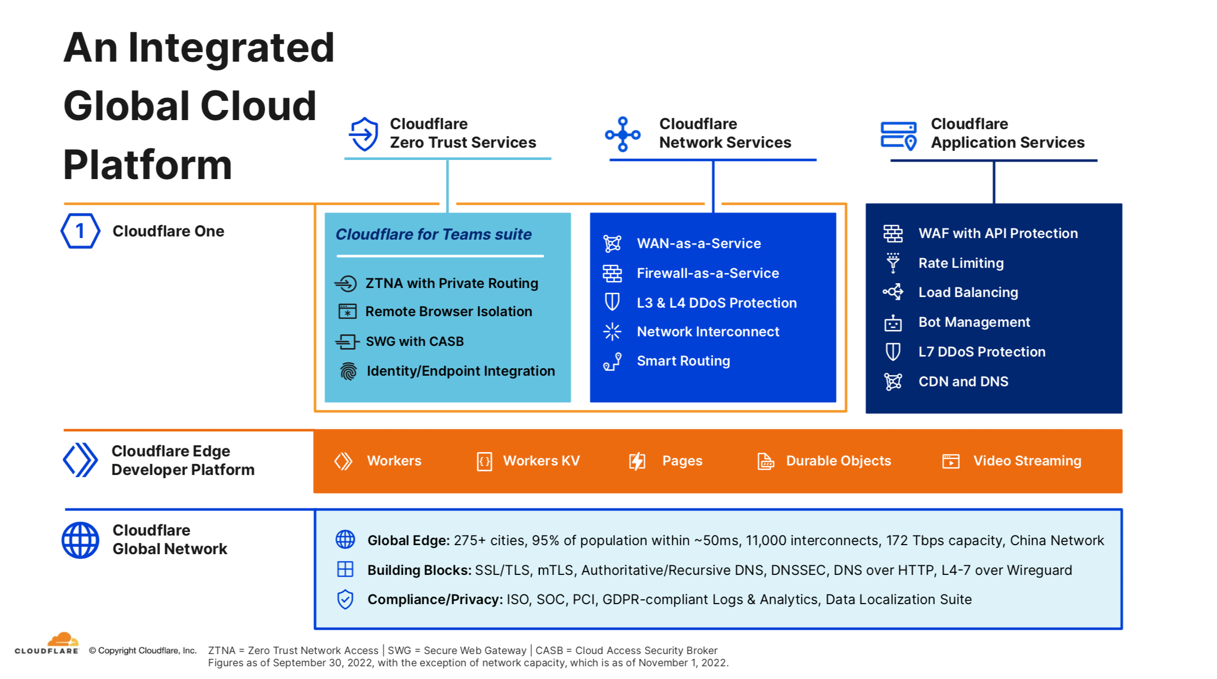Click the Video Streaming label
The height and width of the screenshot is (679, 1217).
1027,461
